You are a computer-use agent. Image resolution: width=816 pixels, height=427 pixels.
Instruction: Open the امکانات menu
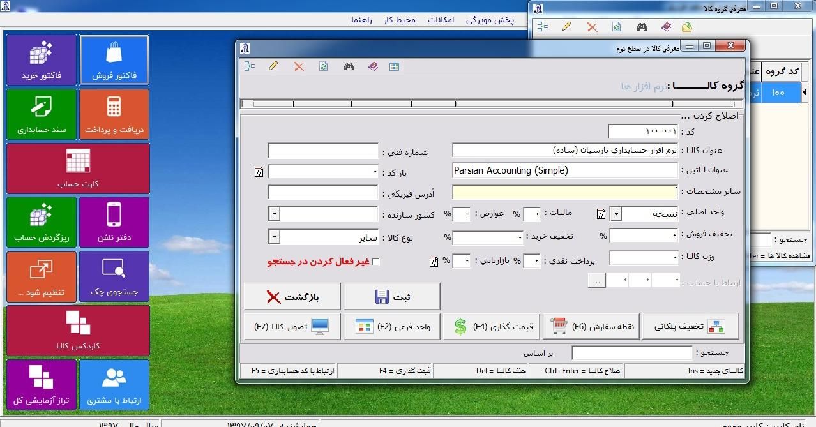[x=441, y=20]
